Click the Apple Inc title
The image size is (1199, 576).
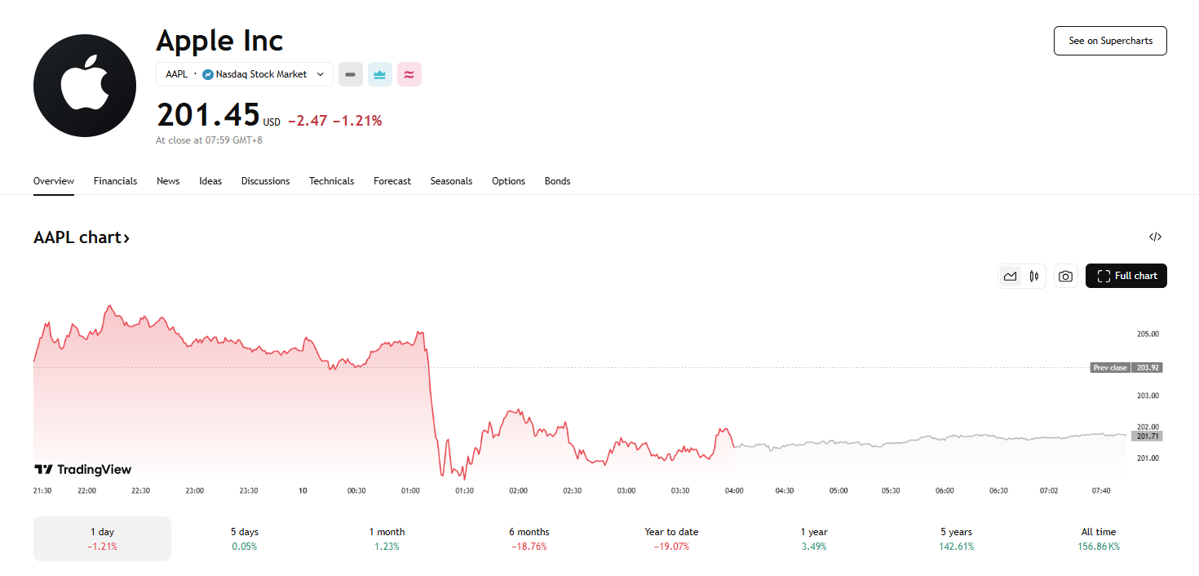tap(219, 41)
